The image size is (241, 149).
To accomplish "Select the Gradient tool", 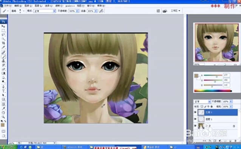I will [x=3, y=73].
